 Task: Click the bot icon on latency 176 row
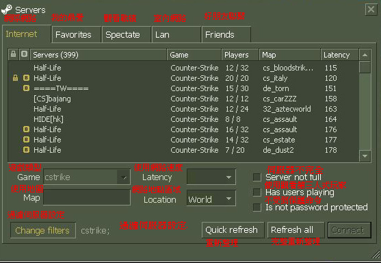[x=26, y=129]
